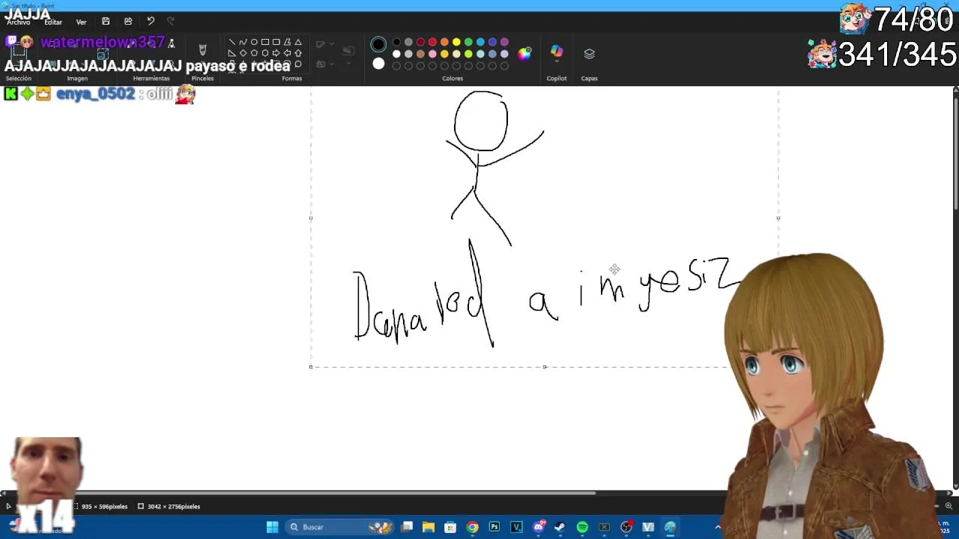Select the Left arrow shape

[287, 53]
